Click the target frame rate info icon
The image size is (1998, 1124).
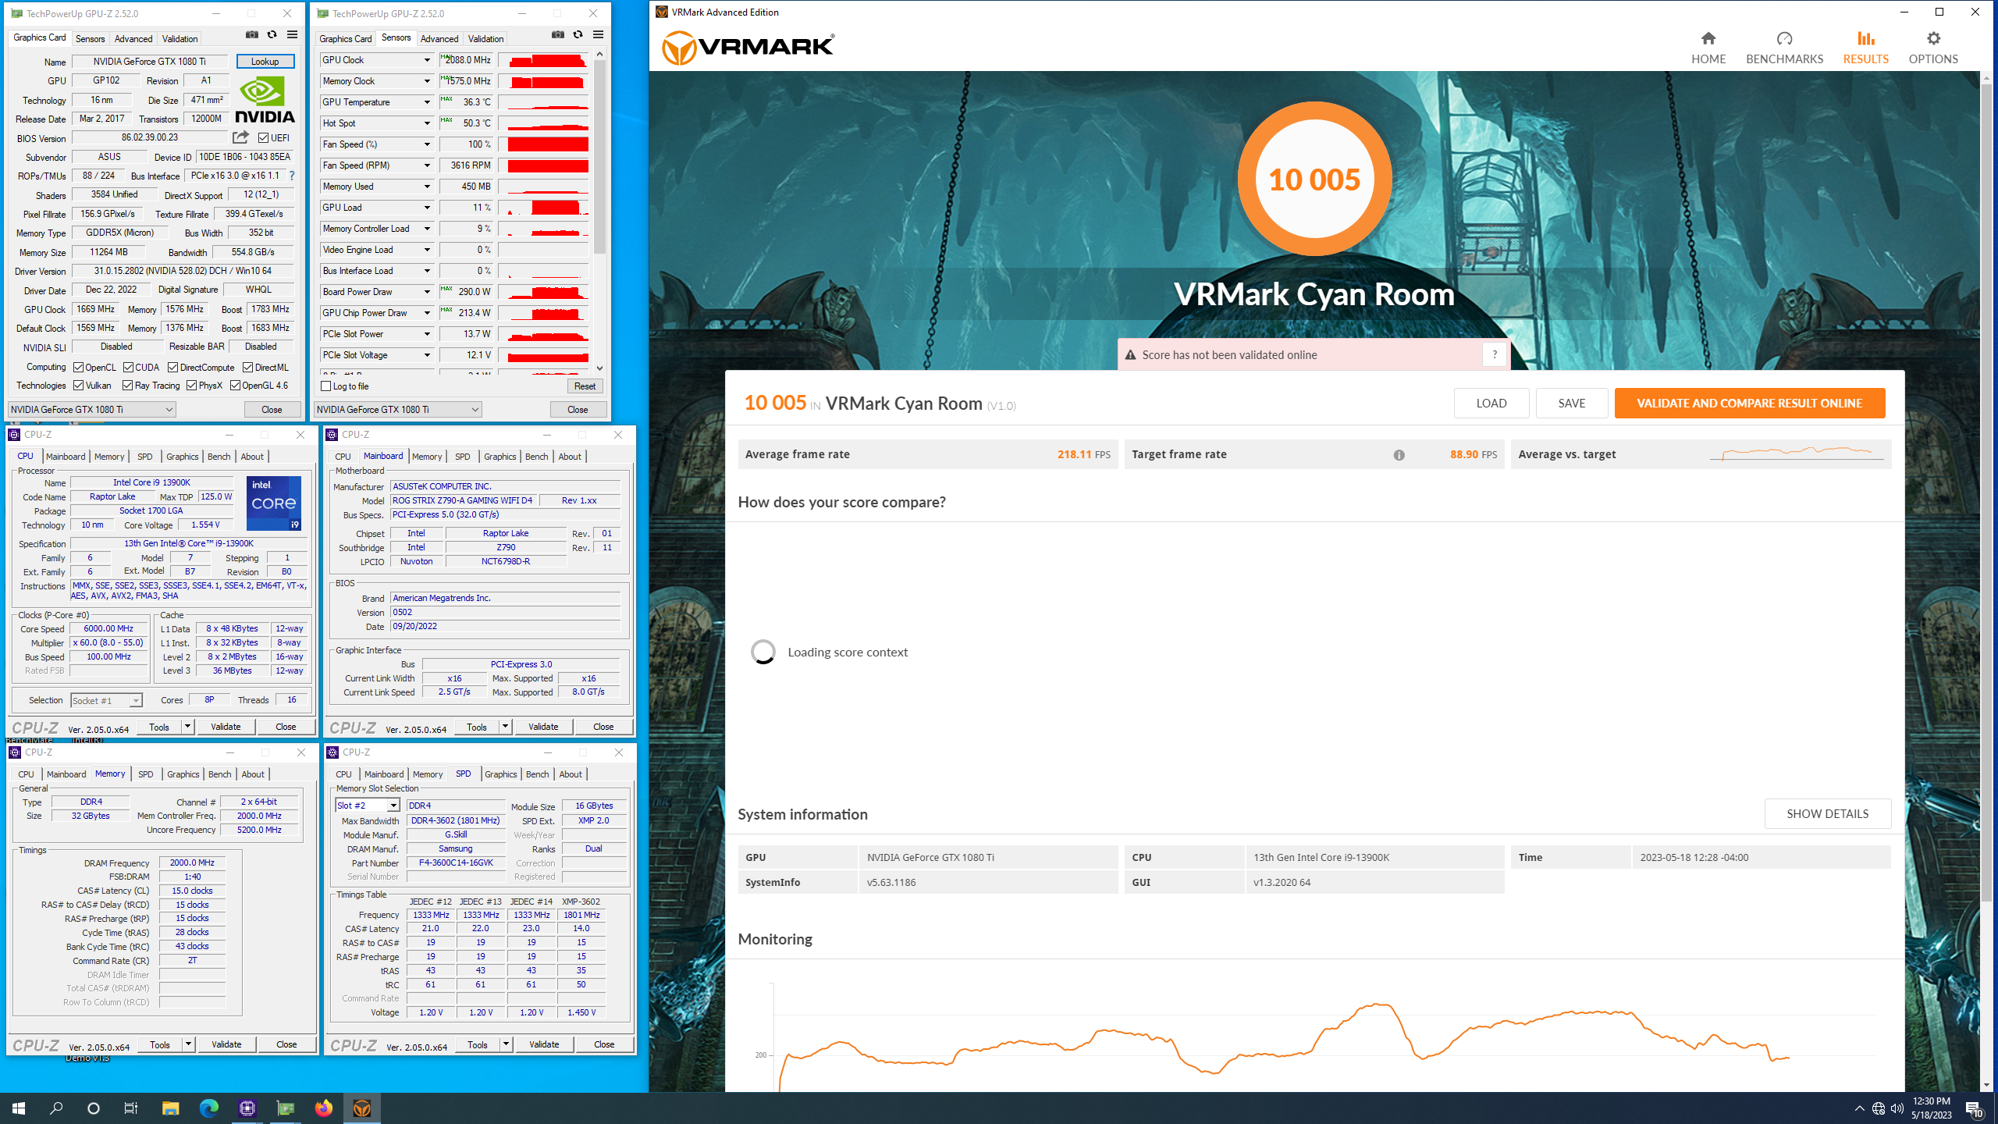click(x=1399, y=455)
